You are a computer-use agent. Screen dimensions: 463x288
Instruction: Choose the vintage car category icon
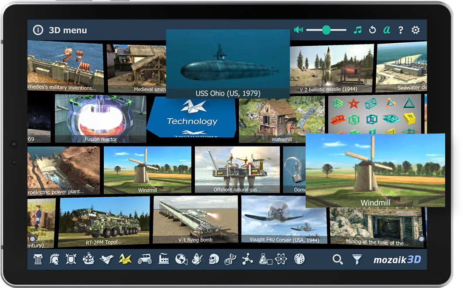point(144,259)
